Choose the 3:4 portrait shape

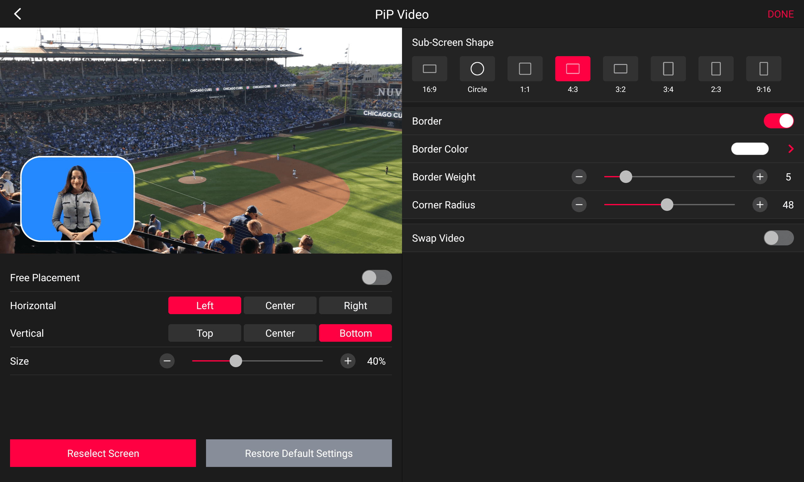click(x=668, y=69)
